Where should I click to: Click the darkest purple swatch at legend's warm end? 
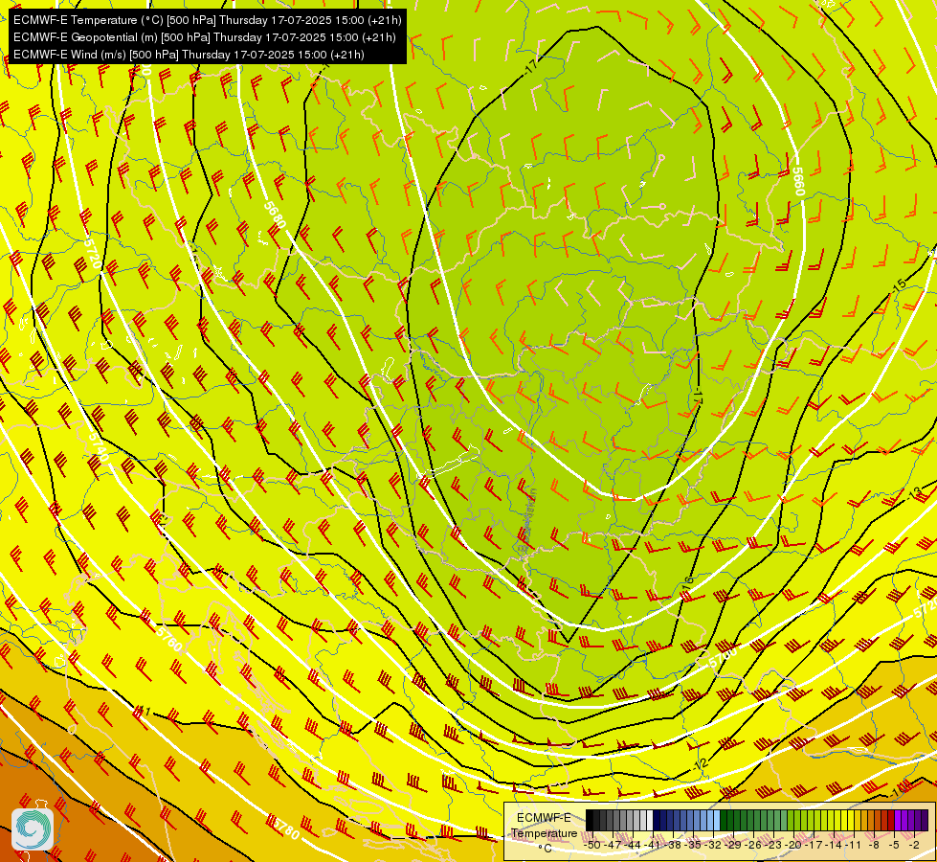[926, 820]
